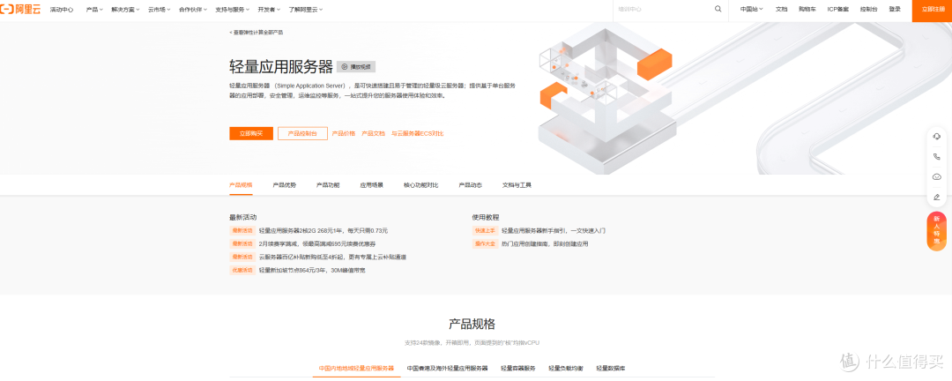
Task: Click the 优惠活动 tag
Action: coord(242,270)
